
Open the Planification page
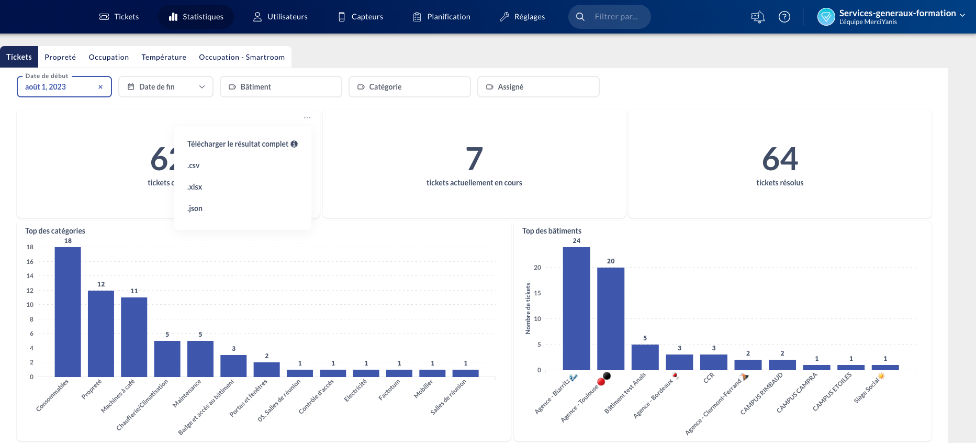pos(442,17)
